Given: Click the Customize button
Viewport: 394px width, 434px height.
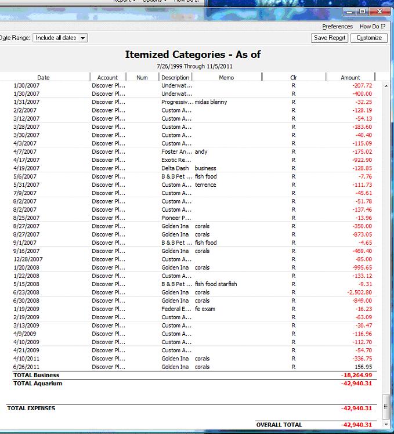Looking at the screenshot, I should coord(369,38).
